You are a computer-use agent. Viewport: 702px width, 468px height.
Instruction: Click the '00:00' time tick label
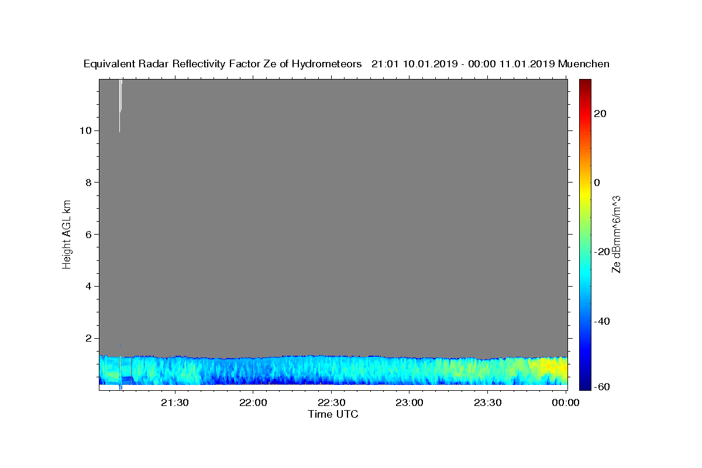tap(566, 402)
